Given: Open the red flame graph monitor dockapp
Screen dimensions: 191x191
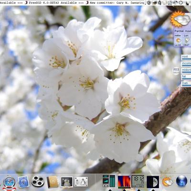Looking at the screenshot, I should coord(124,182).
